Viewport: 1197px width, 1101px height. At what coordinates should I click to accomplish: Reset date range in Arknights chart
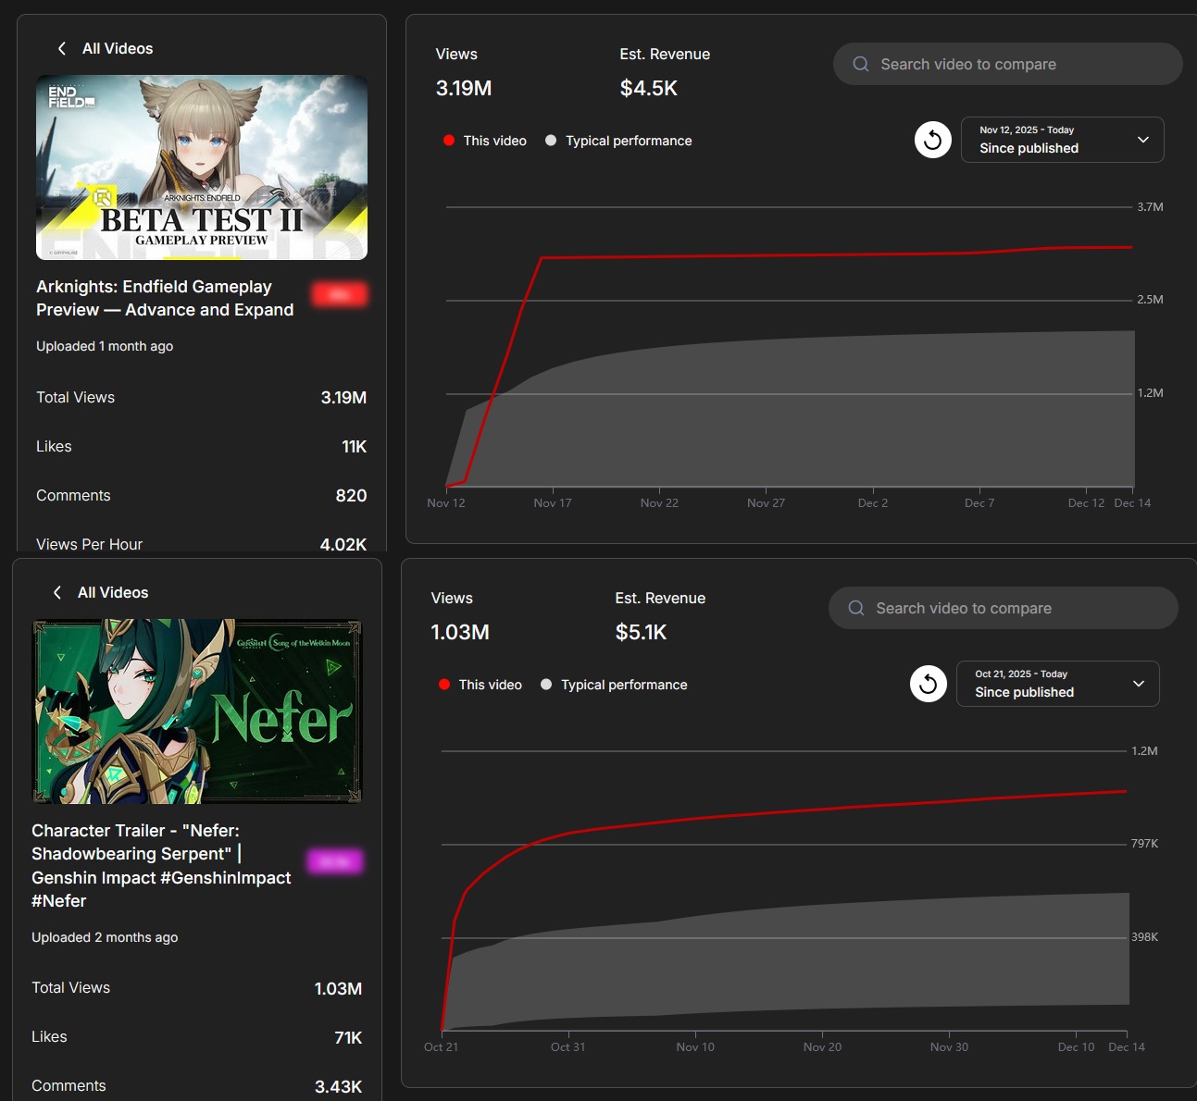click(x=933, y=140)
